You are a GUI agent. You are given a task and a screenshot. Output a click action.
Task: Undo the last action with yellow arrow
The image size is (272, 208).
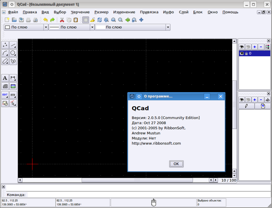(46, 20)
